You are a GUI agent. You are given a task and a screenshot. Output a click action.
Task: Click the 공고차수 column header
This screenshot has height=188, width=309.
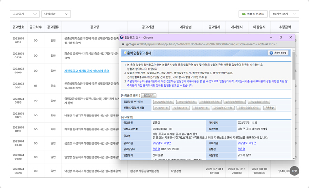[35, 27]
